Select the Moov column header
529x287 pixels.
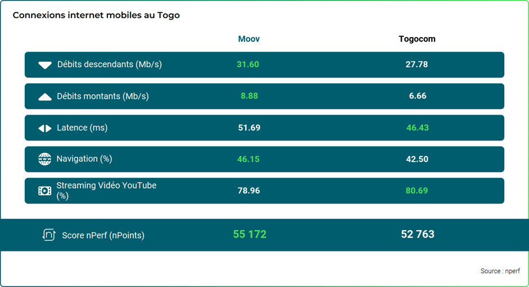[249, 39]
